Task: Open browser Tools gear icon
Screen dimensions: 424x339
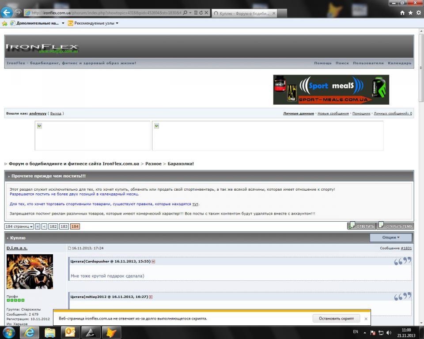Action: 418,13
